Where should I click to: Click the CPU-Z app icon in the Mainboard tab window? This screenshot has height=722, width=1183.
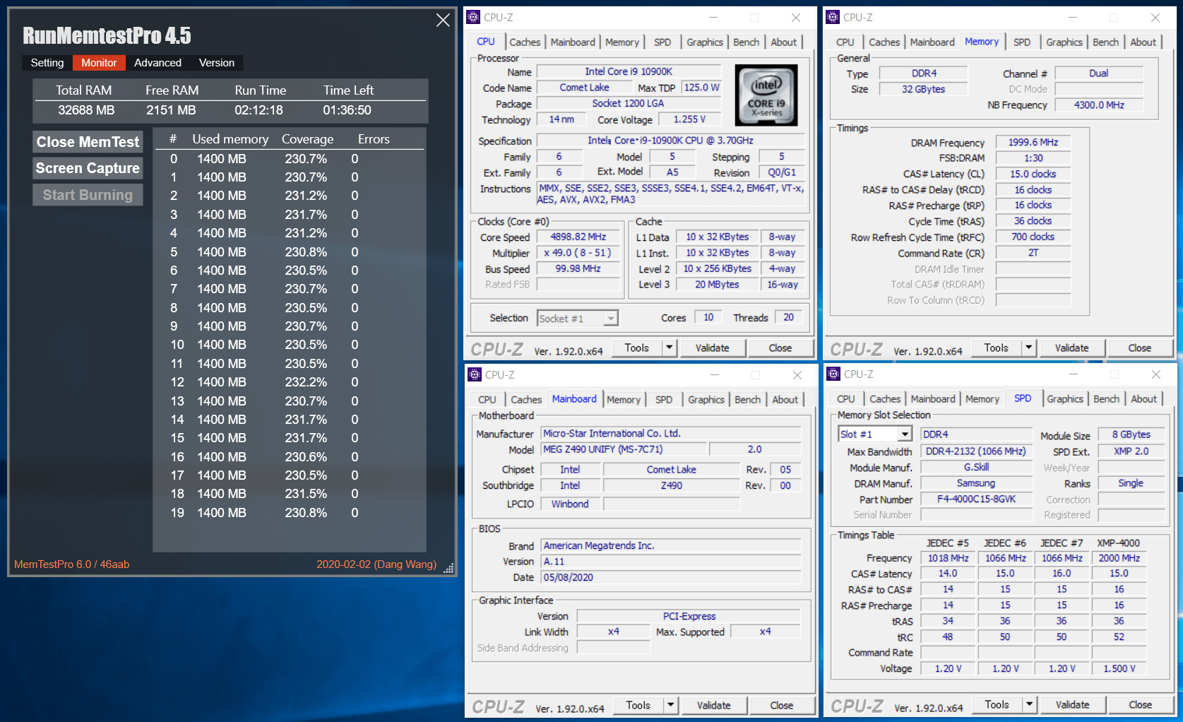(x=475, y=375)
